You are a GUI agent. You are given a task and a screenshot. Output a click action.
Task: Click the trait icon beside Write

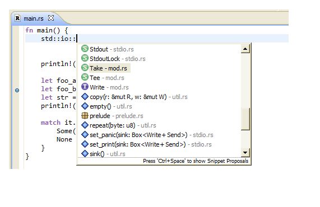pyautogui.click(x=85, y=87)
